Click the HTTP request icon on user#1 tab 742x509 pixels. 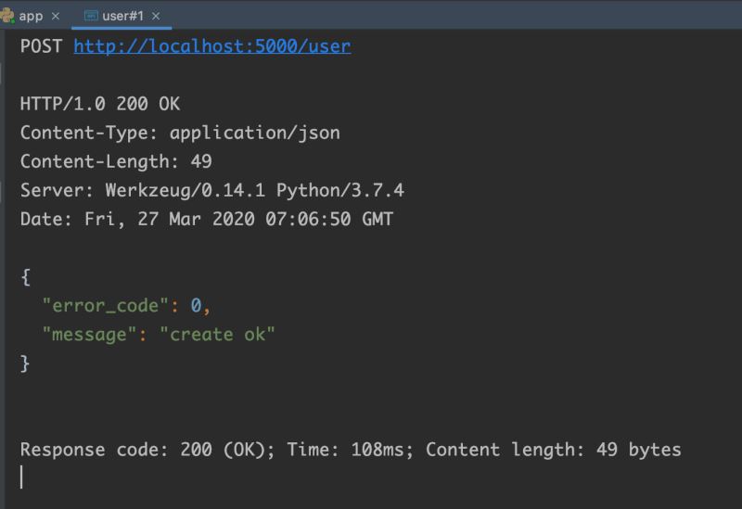(91, 16)
